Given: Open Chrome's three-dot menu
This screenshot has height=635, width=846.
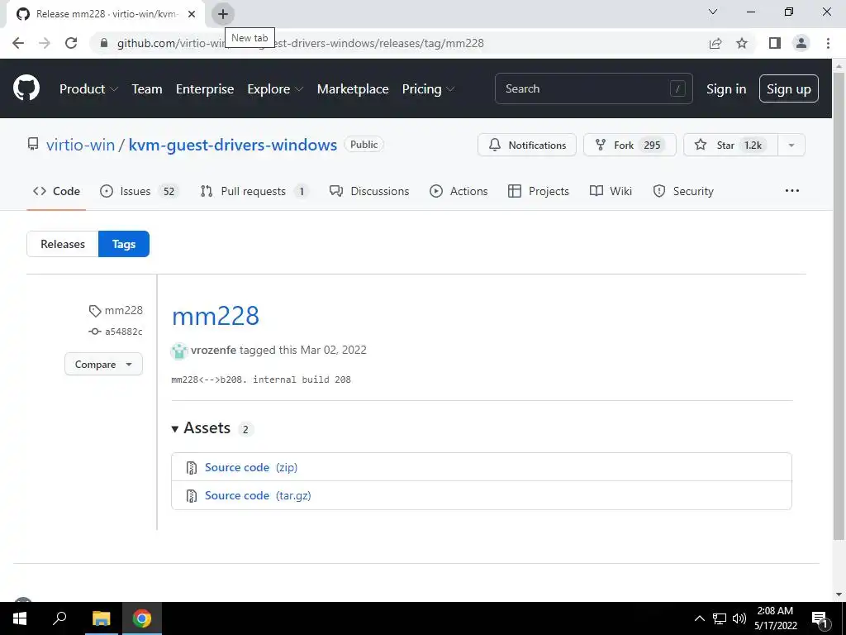Looking at the screenshot, I should click(828, 43).
